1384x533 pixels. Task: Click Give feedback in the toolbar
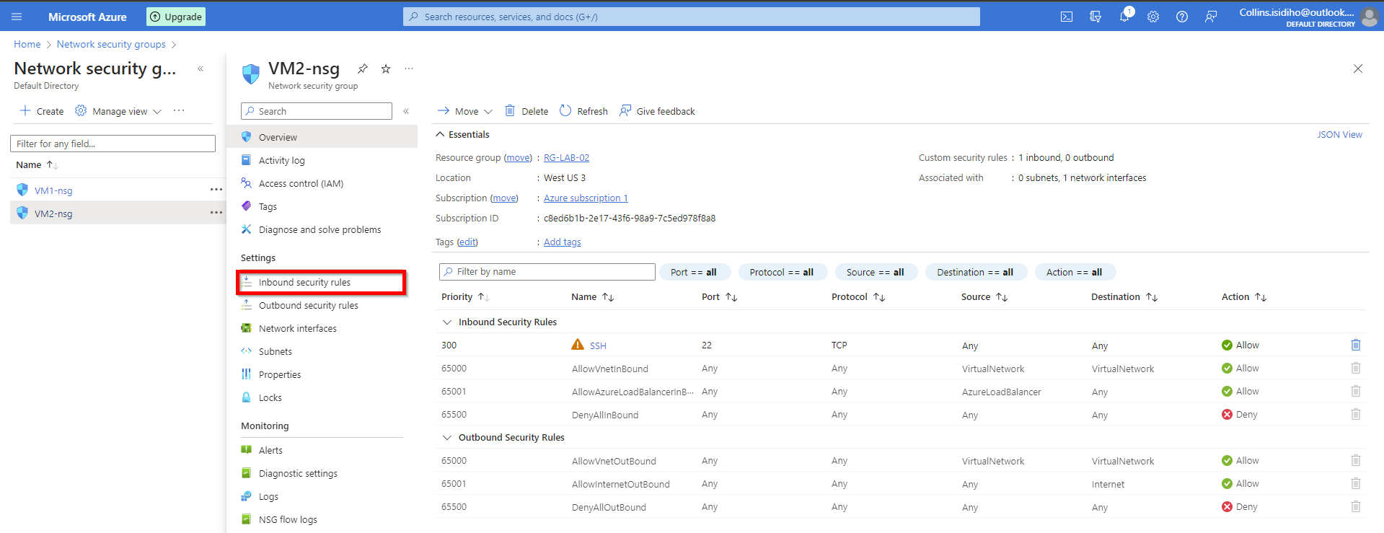coord(657,111)
